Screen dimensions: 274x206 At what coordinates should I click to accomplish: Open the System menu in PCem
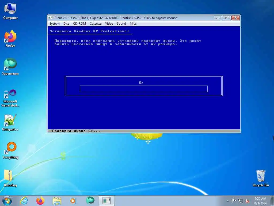pos(54,24)
